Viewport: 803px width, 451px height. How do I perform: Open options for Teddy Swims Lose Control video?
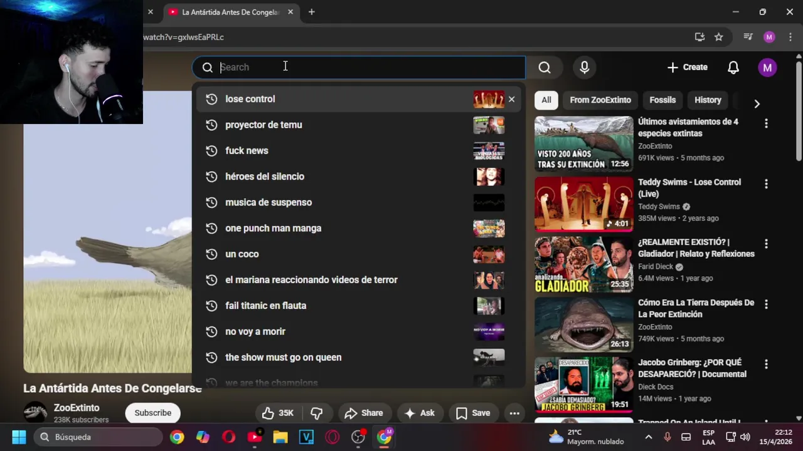point(766,184)
